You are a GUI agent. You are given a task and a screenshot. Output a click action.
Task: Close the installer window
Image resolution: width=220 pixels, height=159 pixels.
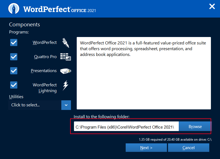(212, 6)
